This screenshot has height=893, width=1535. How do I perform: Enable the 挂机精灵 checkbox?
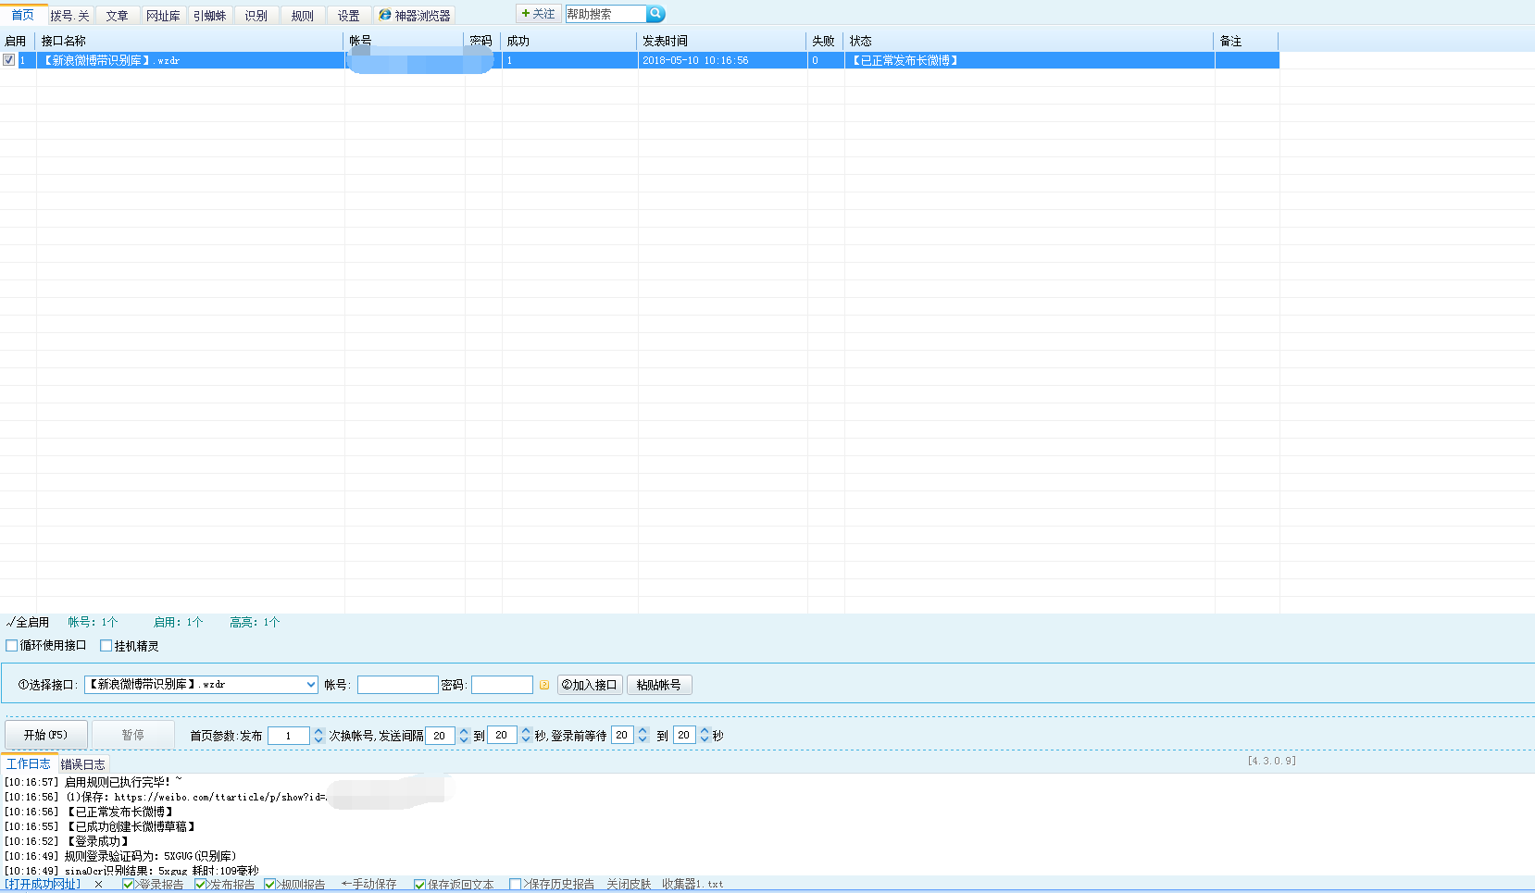[106, 646]
